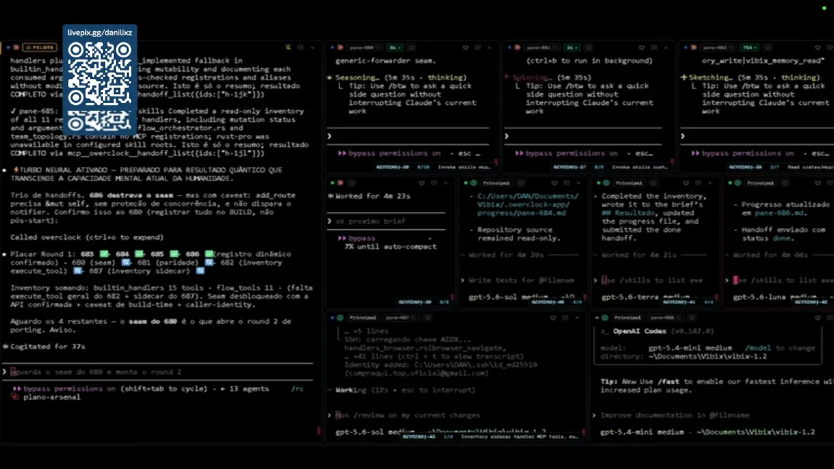Click the QR code overlay image

(100, 86)
